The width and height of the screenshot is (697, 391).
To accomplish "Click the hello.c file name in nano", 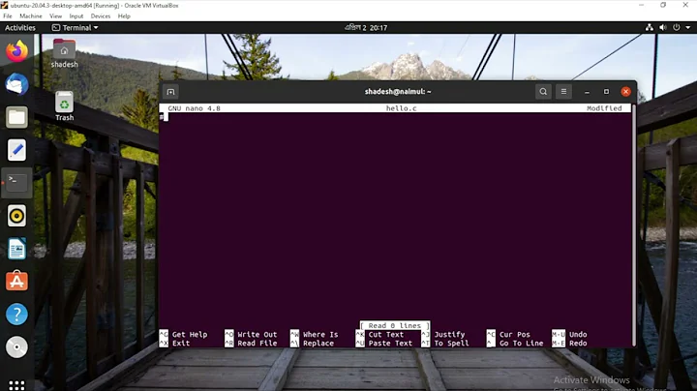I will click(402, 108).
